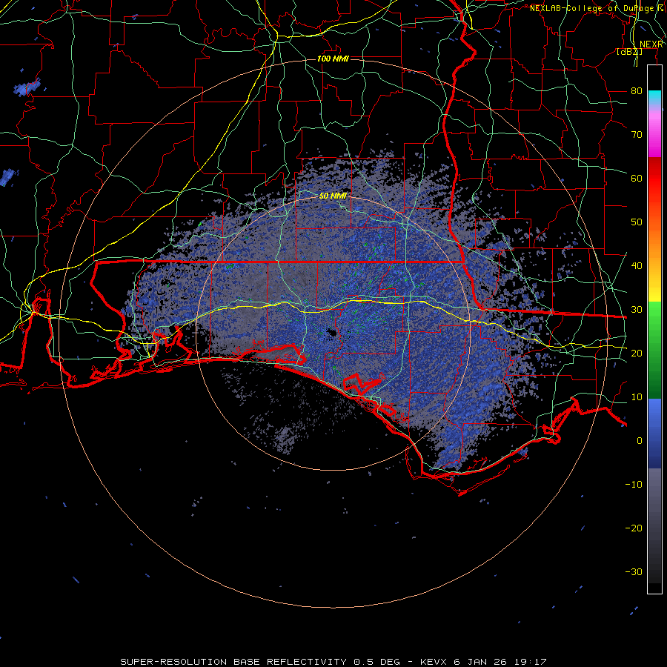Select the -10 value on dBZ scale

pyautogui.click(x=634, y=485)
